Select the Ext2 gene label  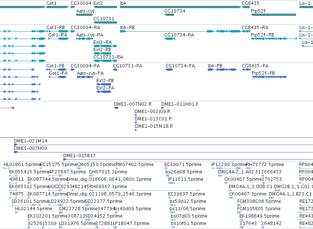coord(98,3)
